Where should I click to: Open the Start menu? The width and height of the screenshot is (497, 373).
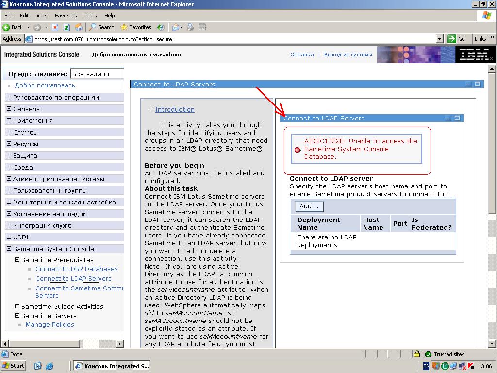pyautogui.click(x=13, y=366)
